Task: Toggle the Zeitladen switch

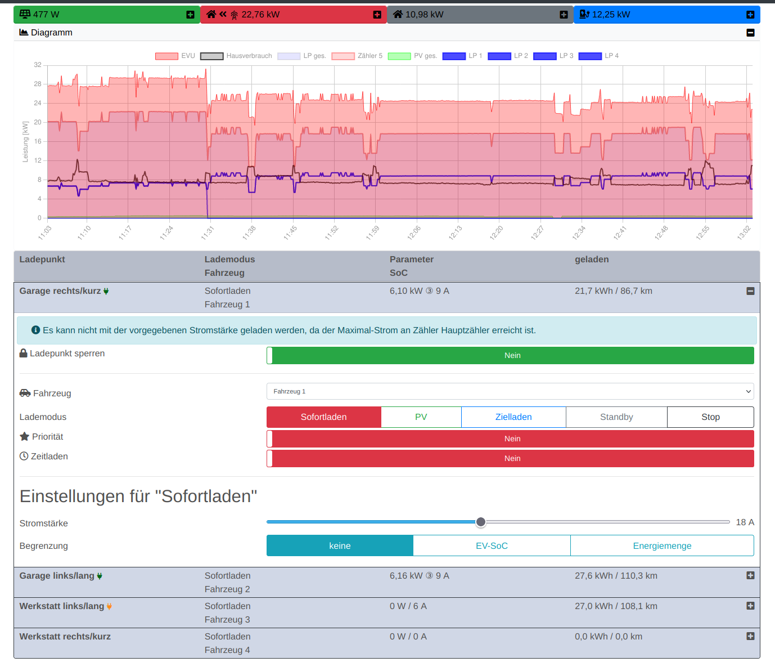Action: pos(510,459)
